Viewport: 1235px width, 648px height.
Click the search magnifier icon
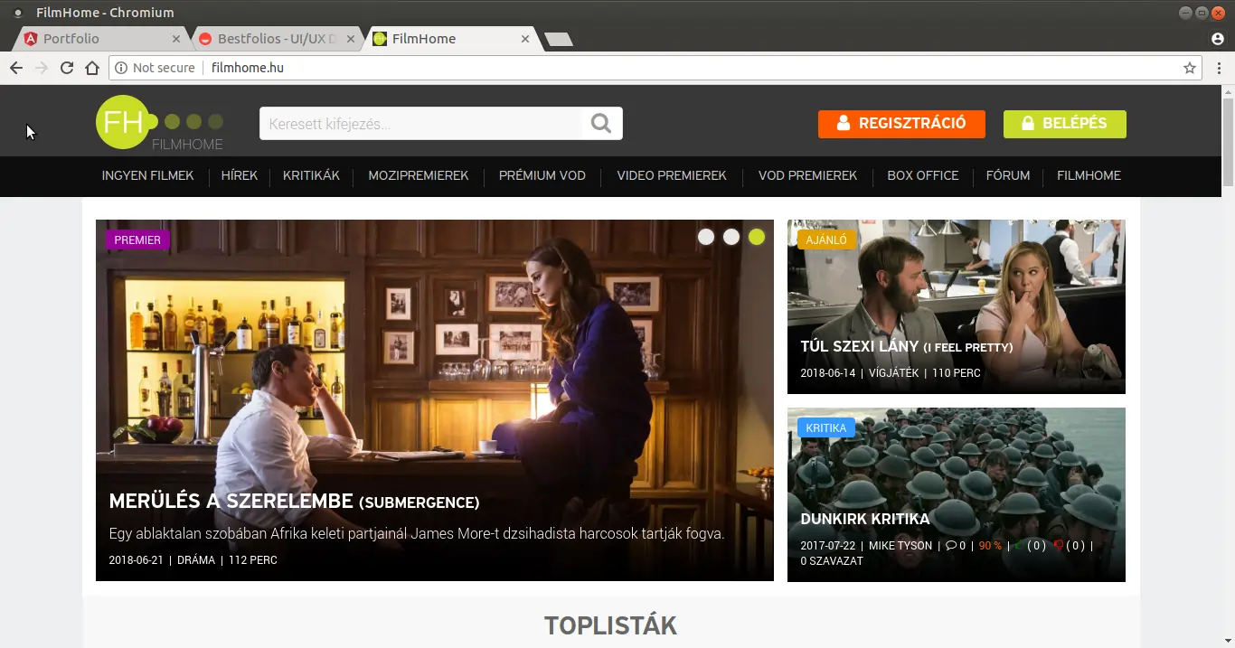click(601, 124)
